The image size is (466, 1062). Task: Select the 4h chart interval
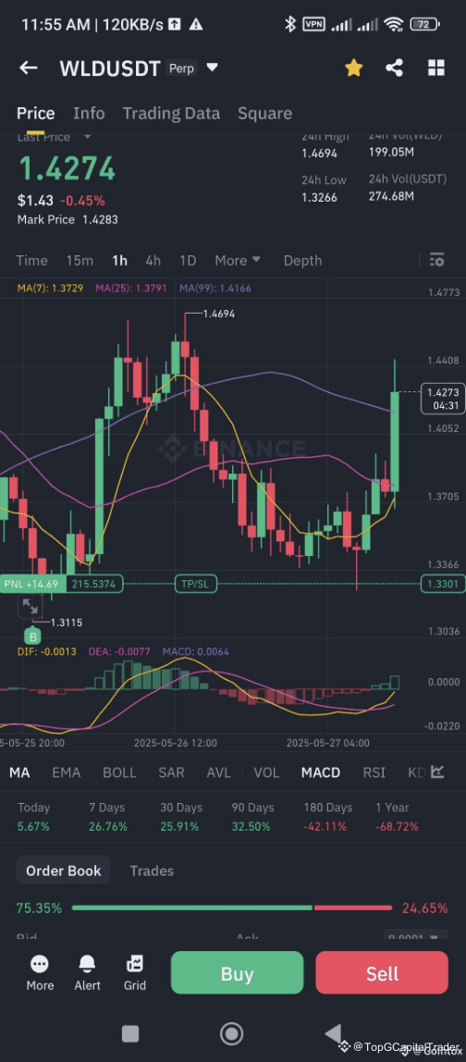[x=153, y=261]
